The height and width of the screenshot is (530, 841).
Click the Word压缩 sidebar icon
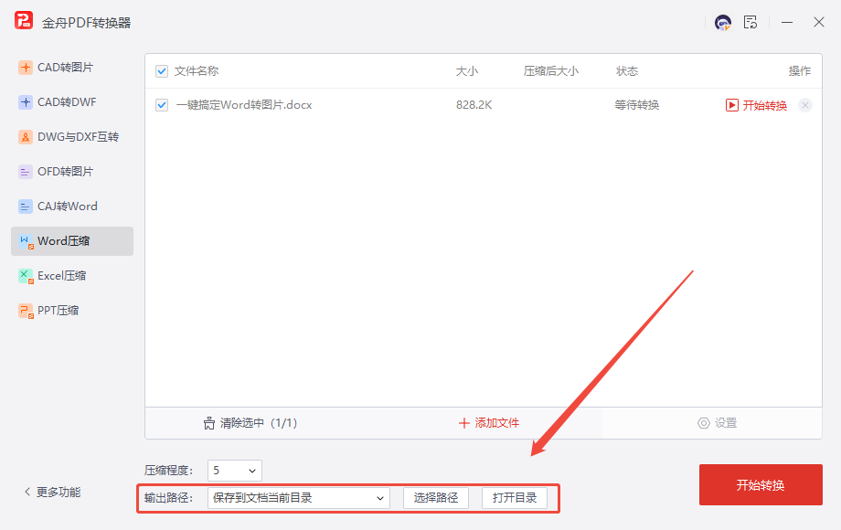(x=26, y=241)
